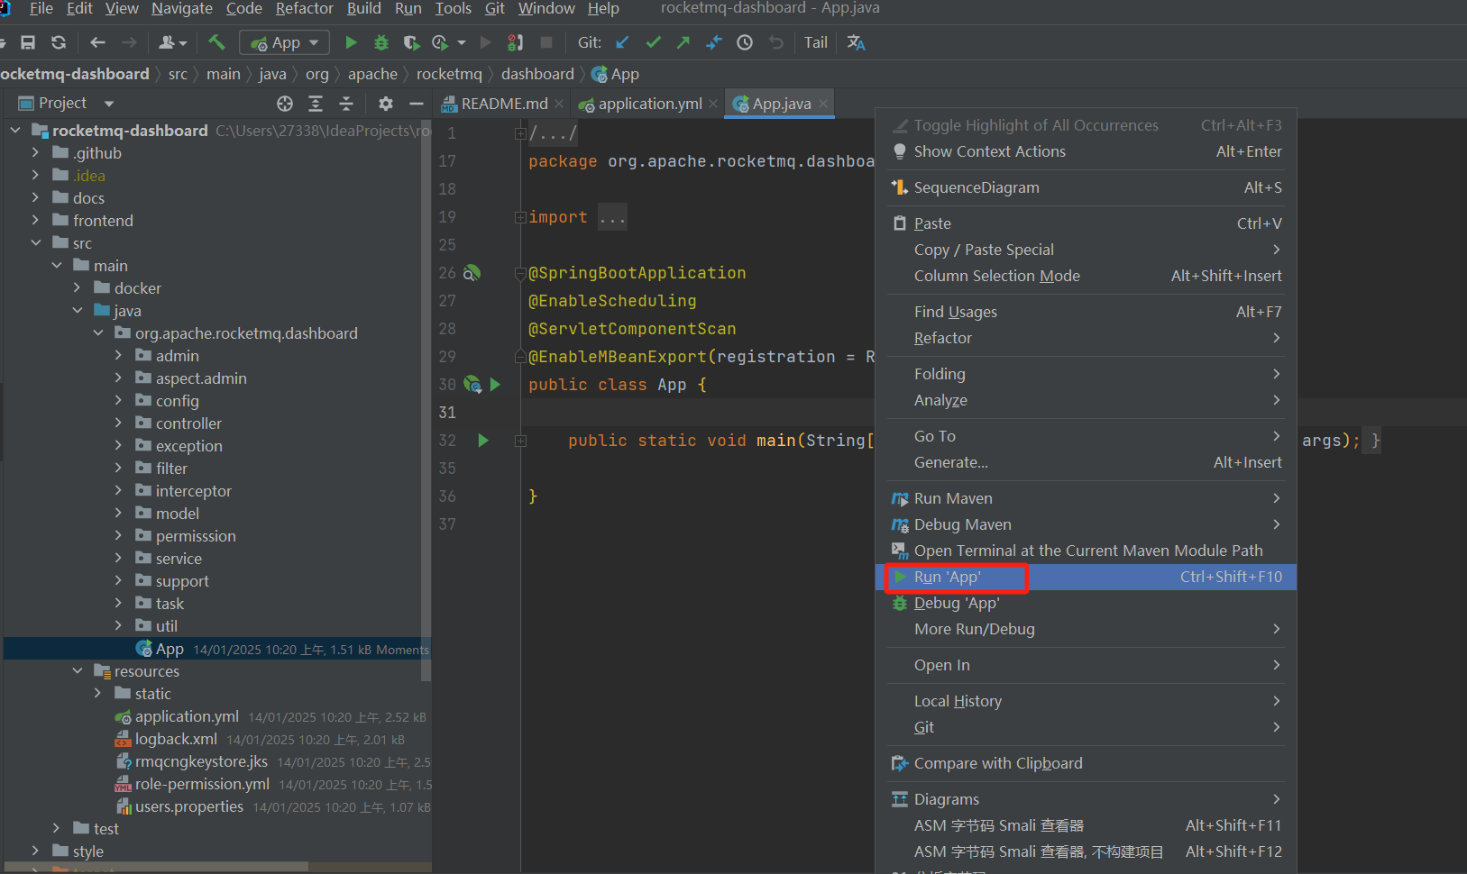Select role-permission.yml file
This screenshot has height=874, width=1467.
(202, 784)
